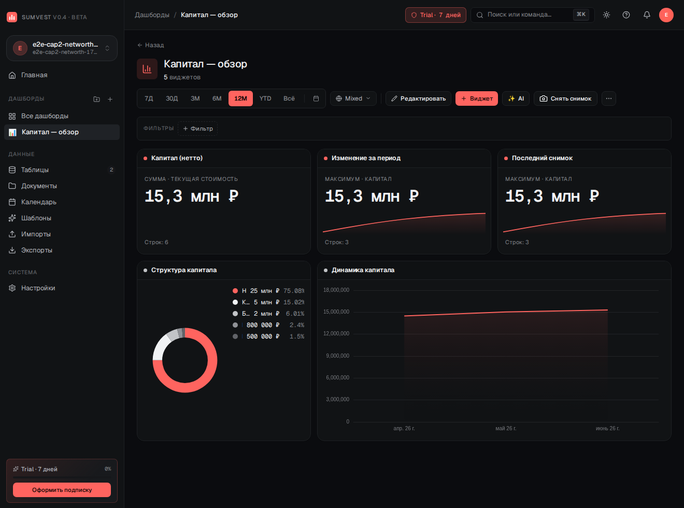Add new dashboard with plus icon
Image resolution: width=684 pixels, height=508 pixels.
110,99
